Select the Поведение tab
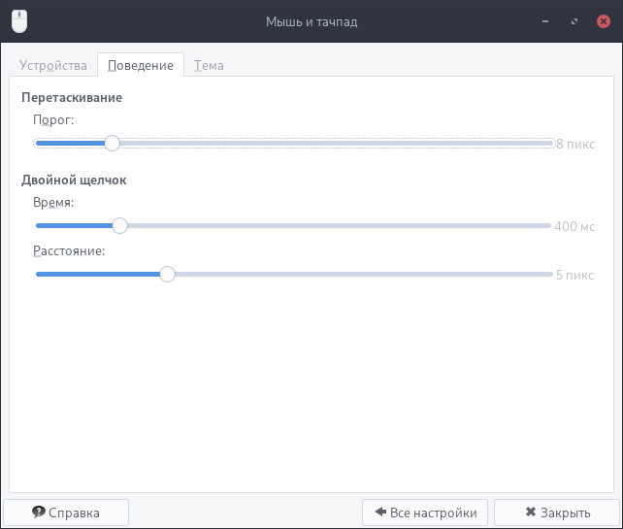The width and height of the screenshot is (623, 529). point(141,65)
